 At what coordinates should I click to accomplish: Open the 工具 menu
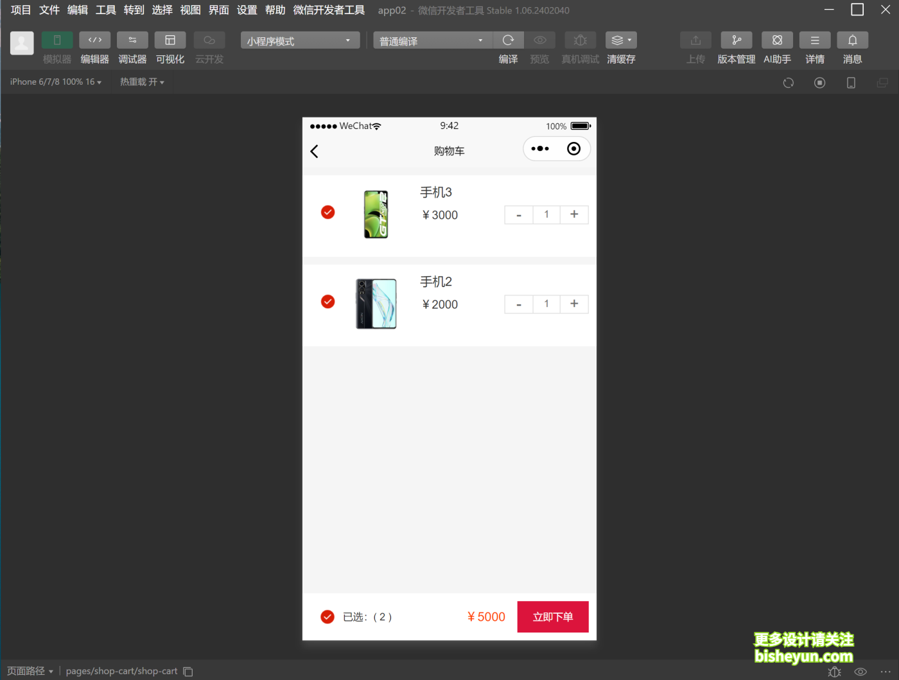tap(105, 10)
